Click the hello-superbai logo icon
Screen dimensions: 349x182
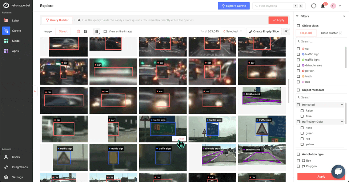tap(6, 5)
